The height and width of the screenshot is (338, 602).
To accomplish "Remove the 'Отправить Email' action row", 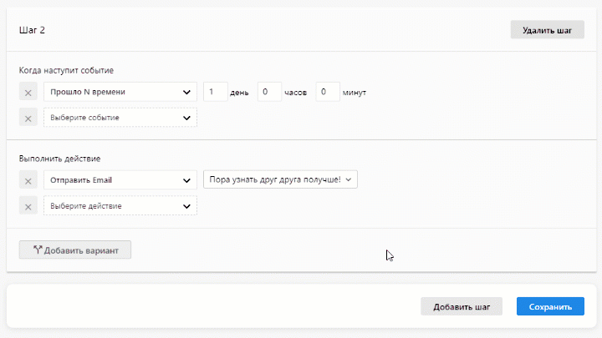I will point(28,179).
